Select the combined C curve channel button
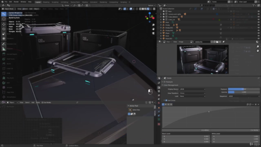This screenshot has height=147, width=261. coord(163,105)
